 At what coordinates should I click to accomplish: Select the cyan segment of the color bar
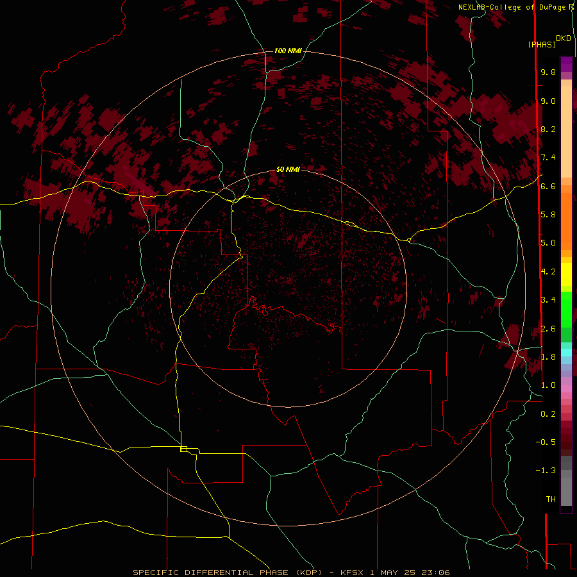[x=566, y=353]
